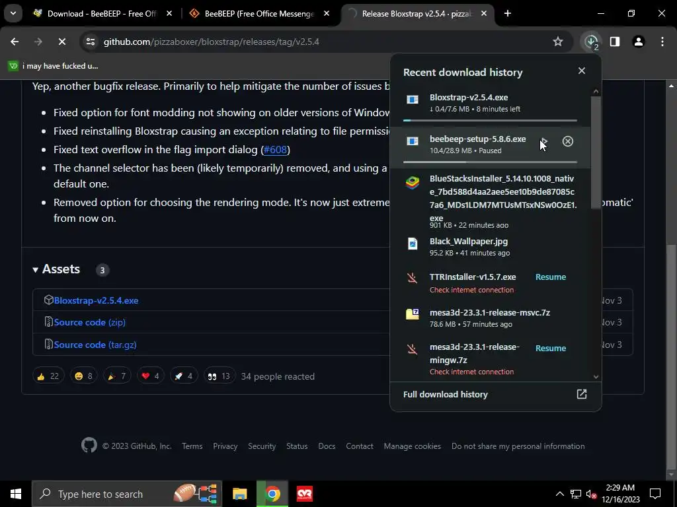Click the Chrome downloads toolbar icon
Image resolution: width=677 pixels, height=507 pixels.
tap(591, 42)
